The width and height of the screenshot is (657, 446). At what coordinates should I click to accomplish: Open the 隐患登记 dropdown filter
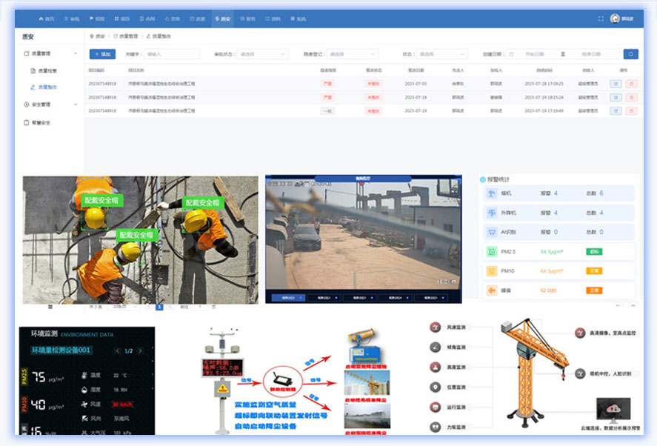(353, 54)
